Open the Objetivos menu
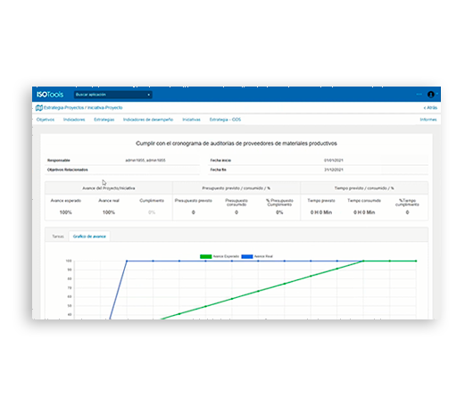This screenshot has height=406, width=473. pyautogui.click(x=46, y=120)
